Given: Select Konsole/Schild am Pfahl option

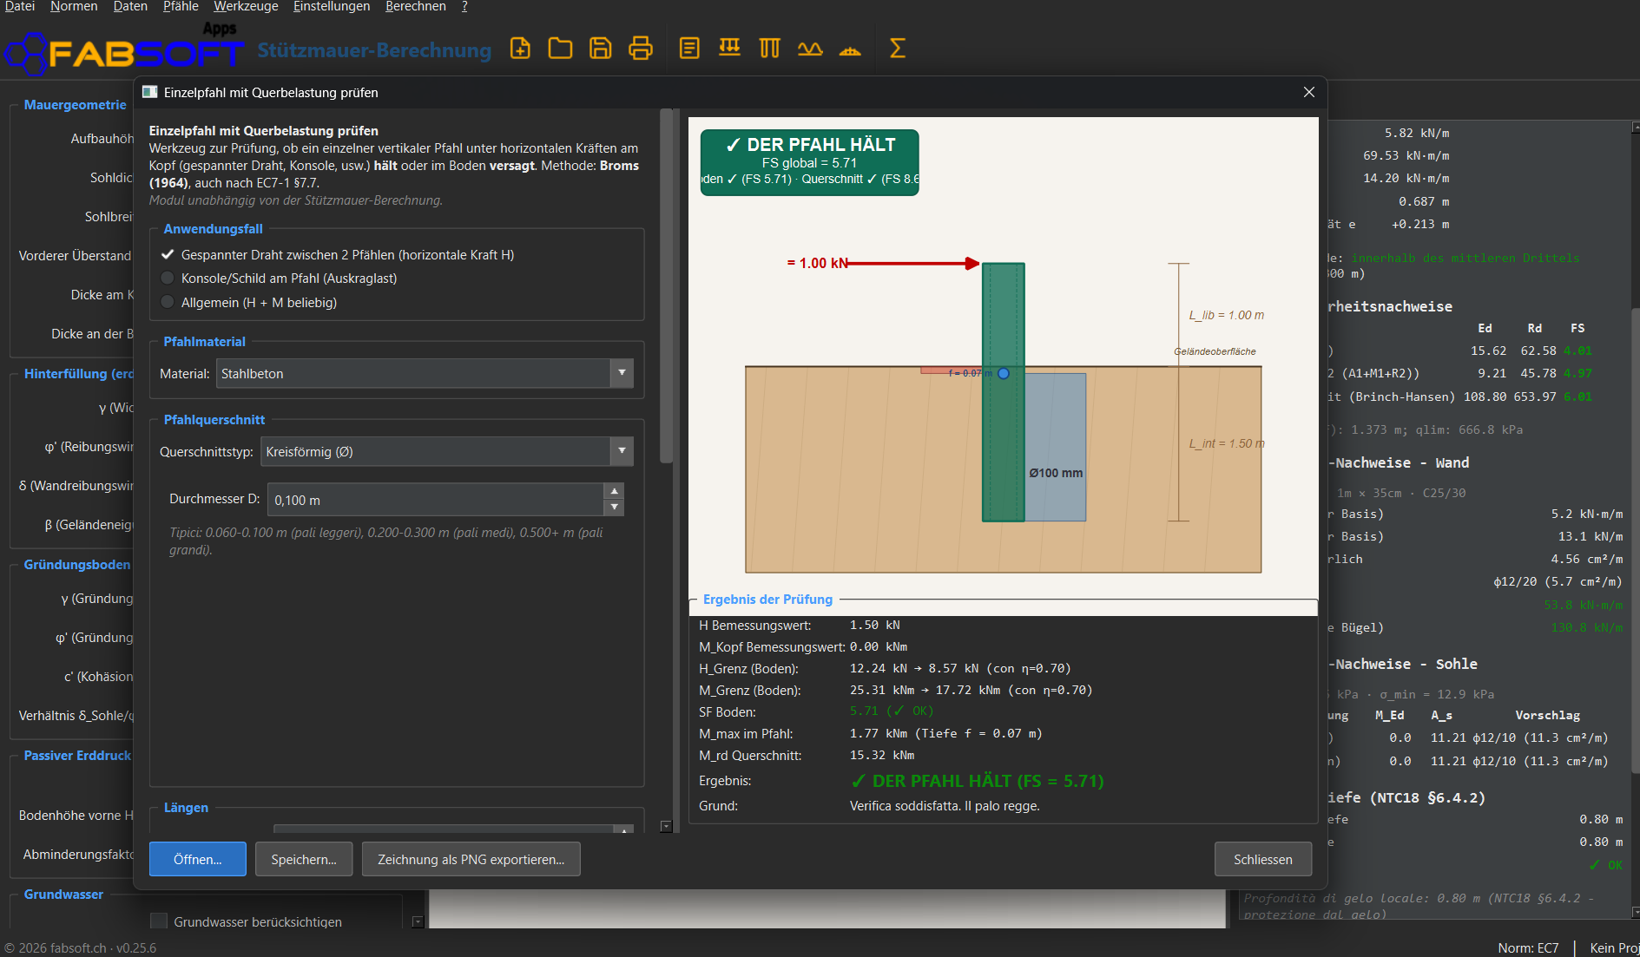Looking at the screenshot, I should (168, 279).
